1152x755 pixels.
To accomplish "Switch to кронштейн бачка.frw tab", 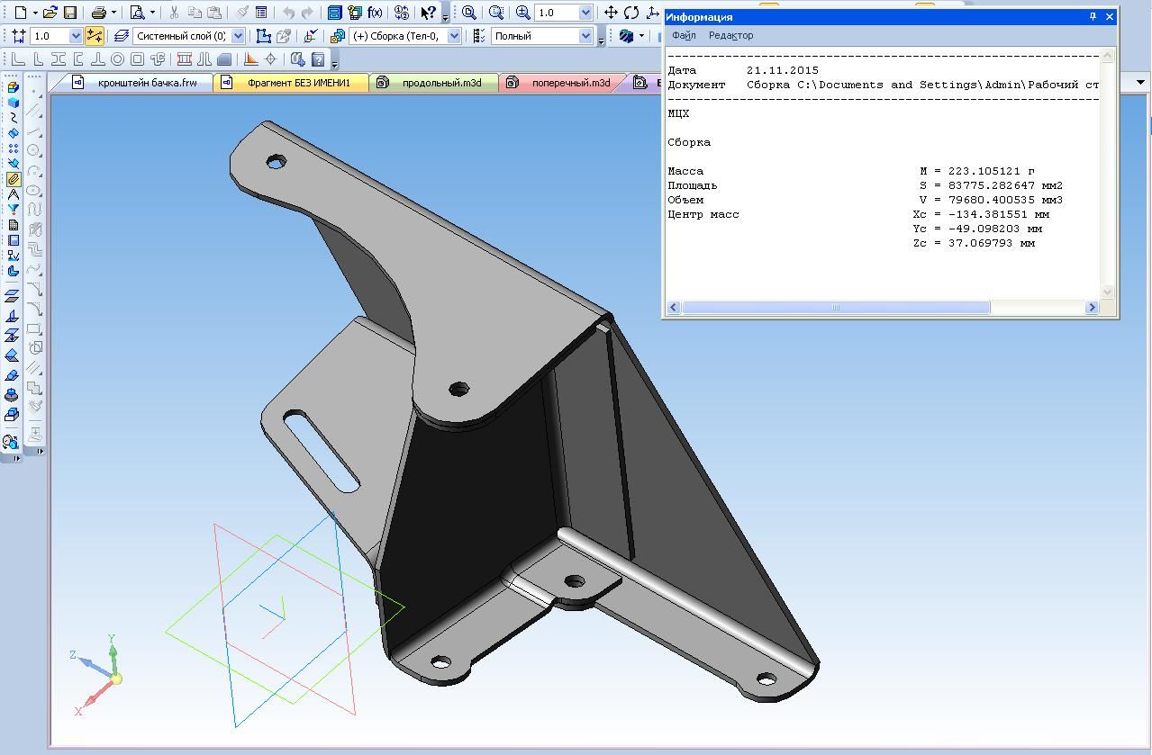I will click(147, 83).
